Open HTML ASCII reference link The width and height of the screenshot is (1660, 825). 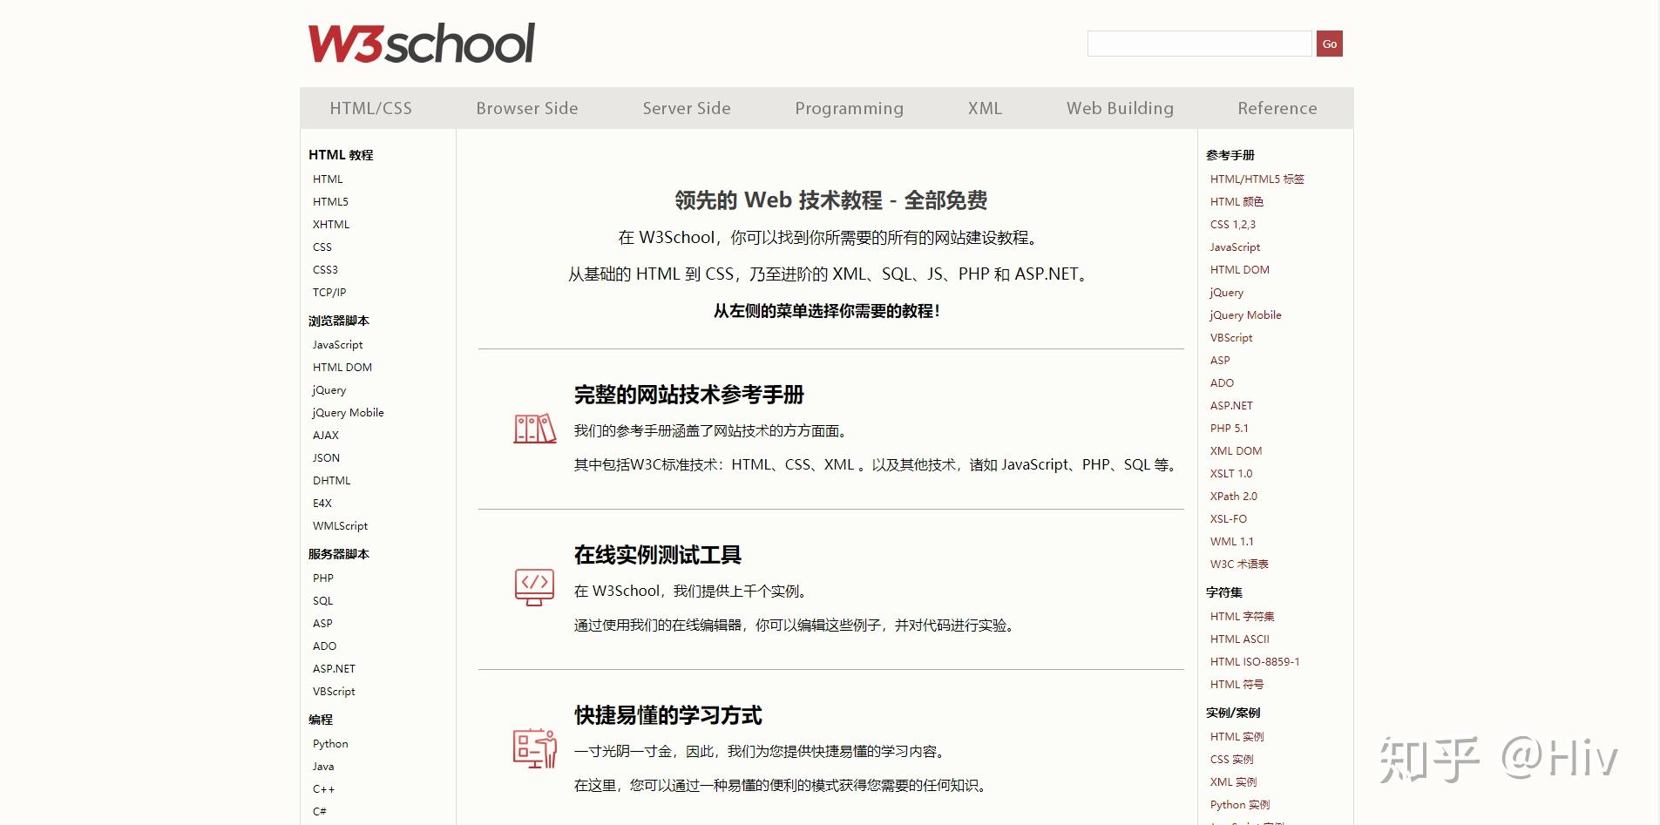(x=1239, y=639)
